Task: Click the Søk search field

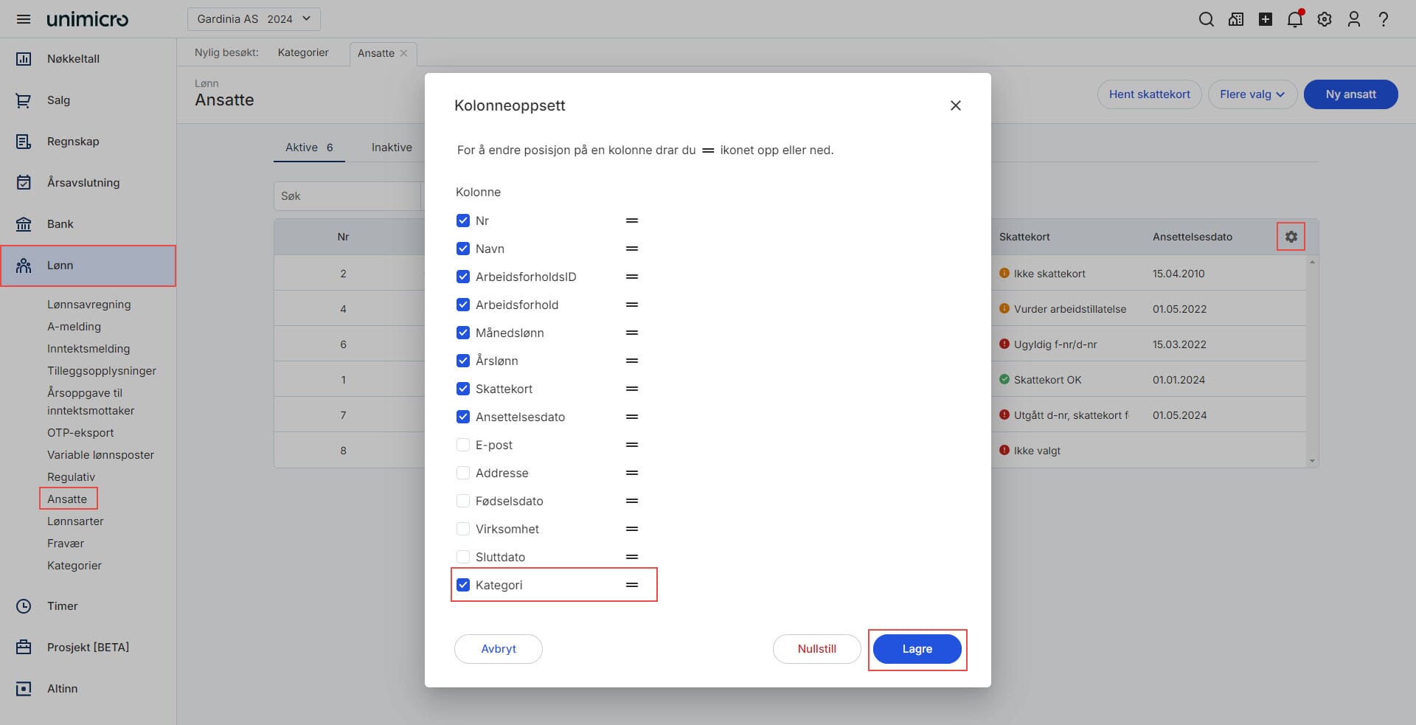Action: (347, 196)
